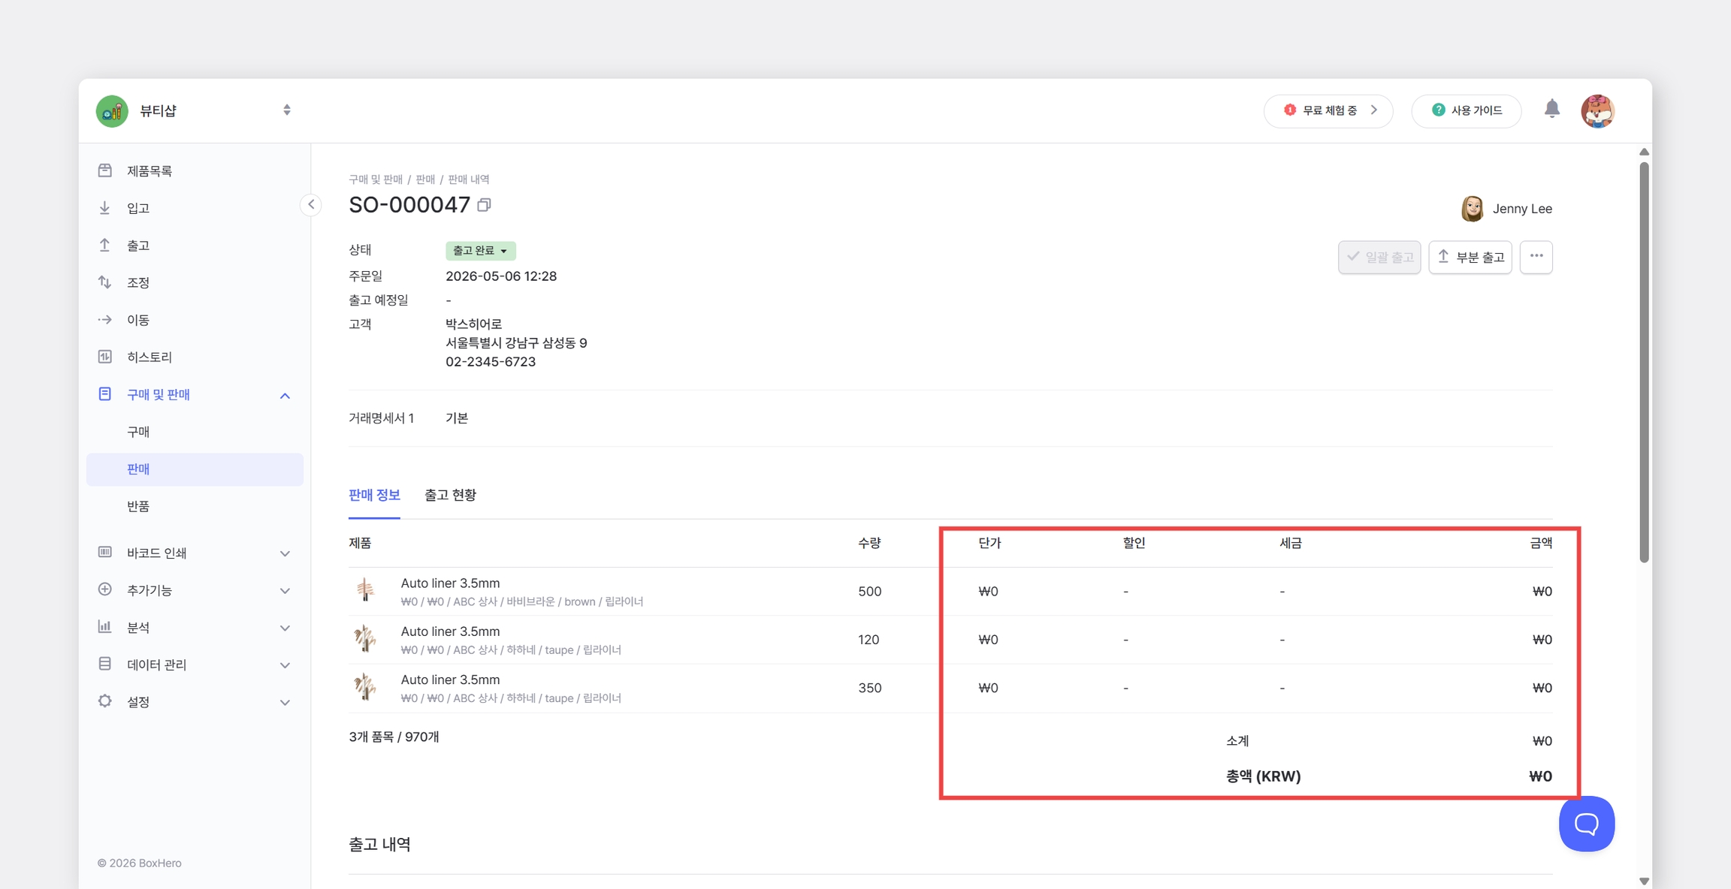Click the phone number 02-2345-6723
This screenshot has width=1731, height=889.
491,361
